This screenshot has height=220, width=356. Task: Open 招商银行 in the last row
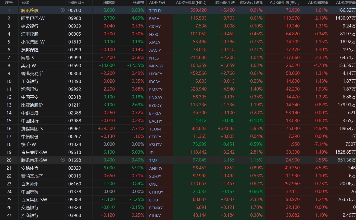(x=30, y=215)
